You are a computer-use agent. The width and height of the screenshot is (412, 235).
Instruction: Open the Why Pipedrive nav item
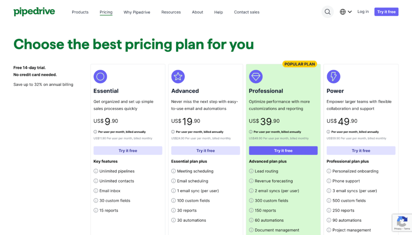(x=137, y=12)
